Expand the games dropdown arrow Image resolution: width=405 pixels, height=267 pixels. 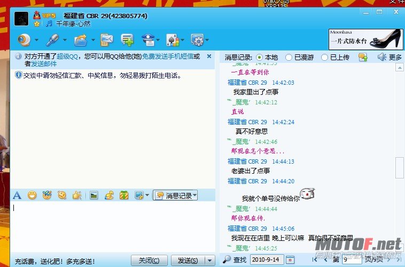point(183,40)
